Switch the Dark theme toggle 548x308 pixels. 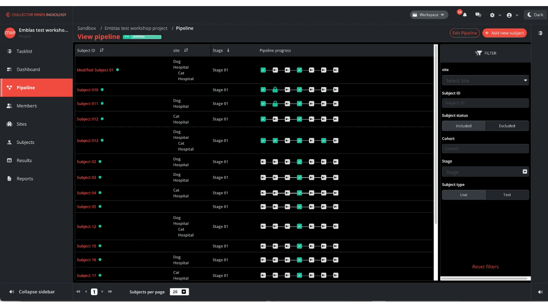(x=535, y=15)
